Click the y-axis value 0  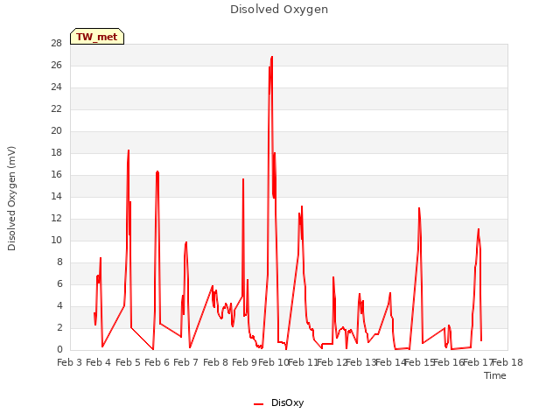tap(59, 350)
